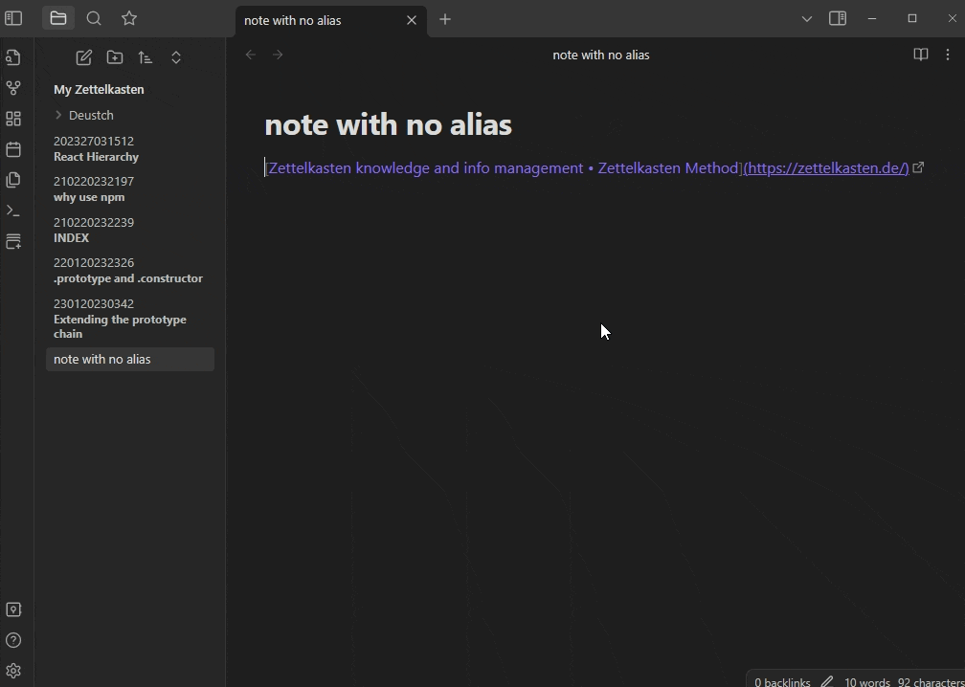
Task: Toggle the right sidebar icon
Action: (x=838, y=18)
